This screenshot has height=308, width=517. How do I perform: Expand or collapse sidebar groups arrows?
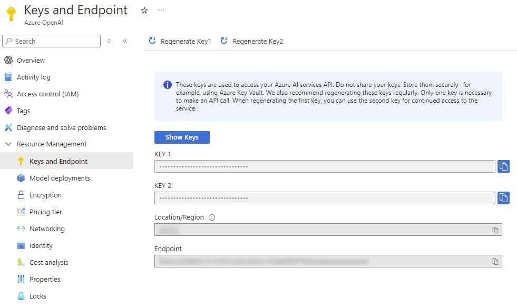pyautogui.click(x=109, y=41)
